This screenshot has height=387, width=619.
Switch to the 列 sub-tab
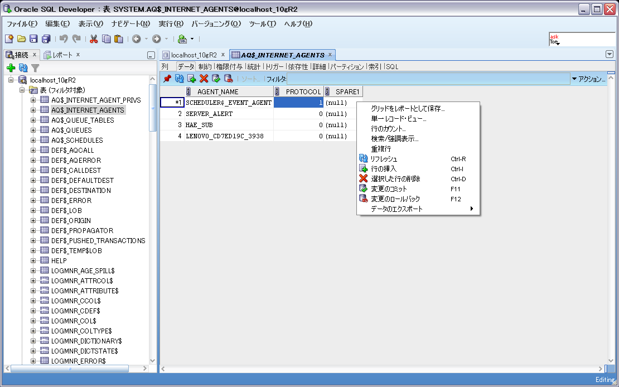165,67
